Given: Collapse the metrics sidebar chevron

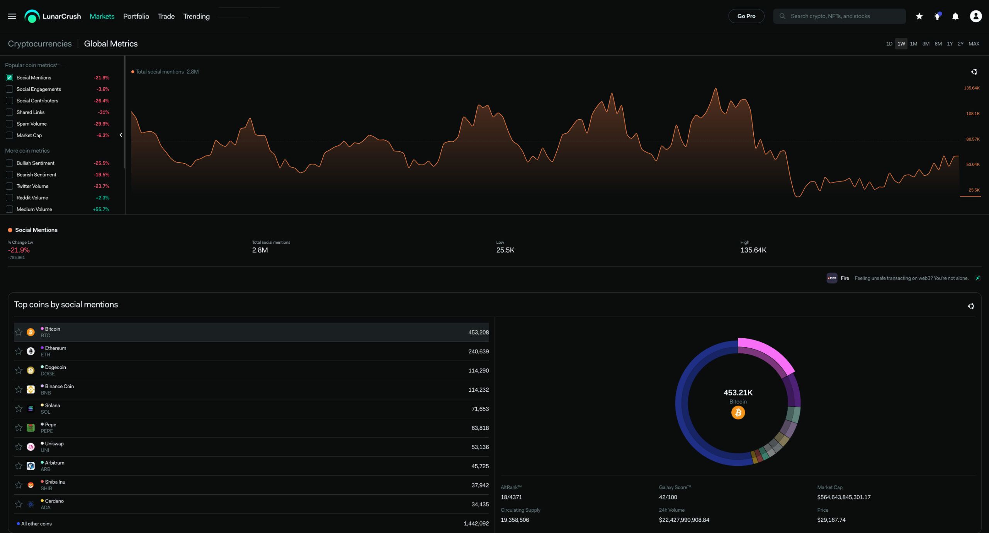Looking at the screenshot, I should click(121, 135).
